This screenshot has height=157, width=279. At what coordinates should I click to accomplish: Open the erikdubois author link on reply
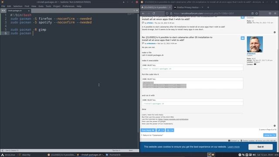point(151,44)
